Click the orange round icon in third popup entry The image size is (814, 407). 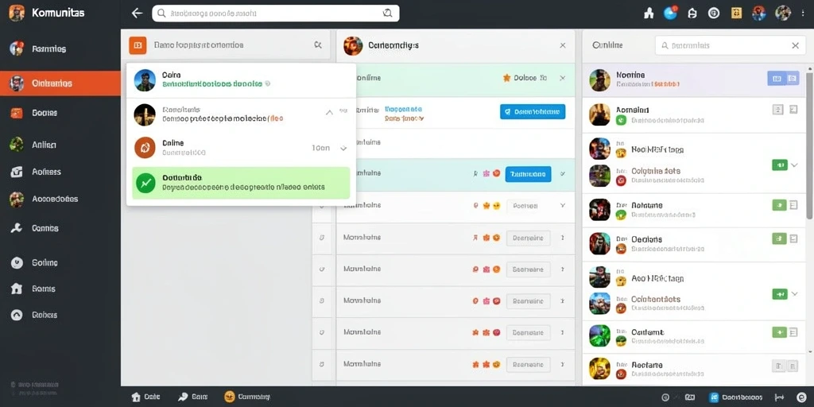pyautogui.click(x=145, y=147)
